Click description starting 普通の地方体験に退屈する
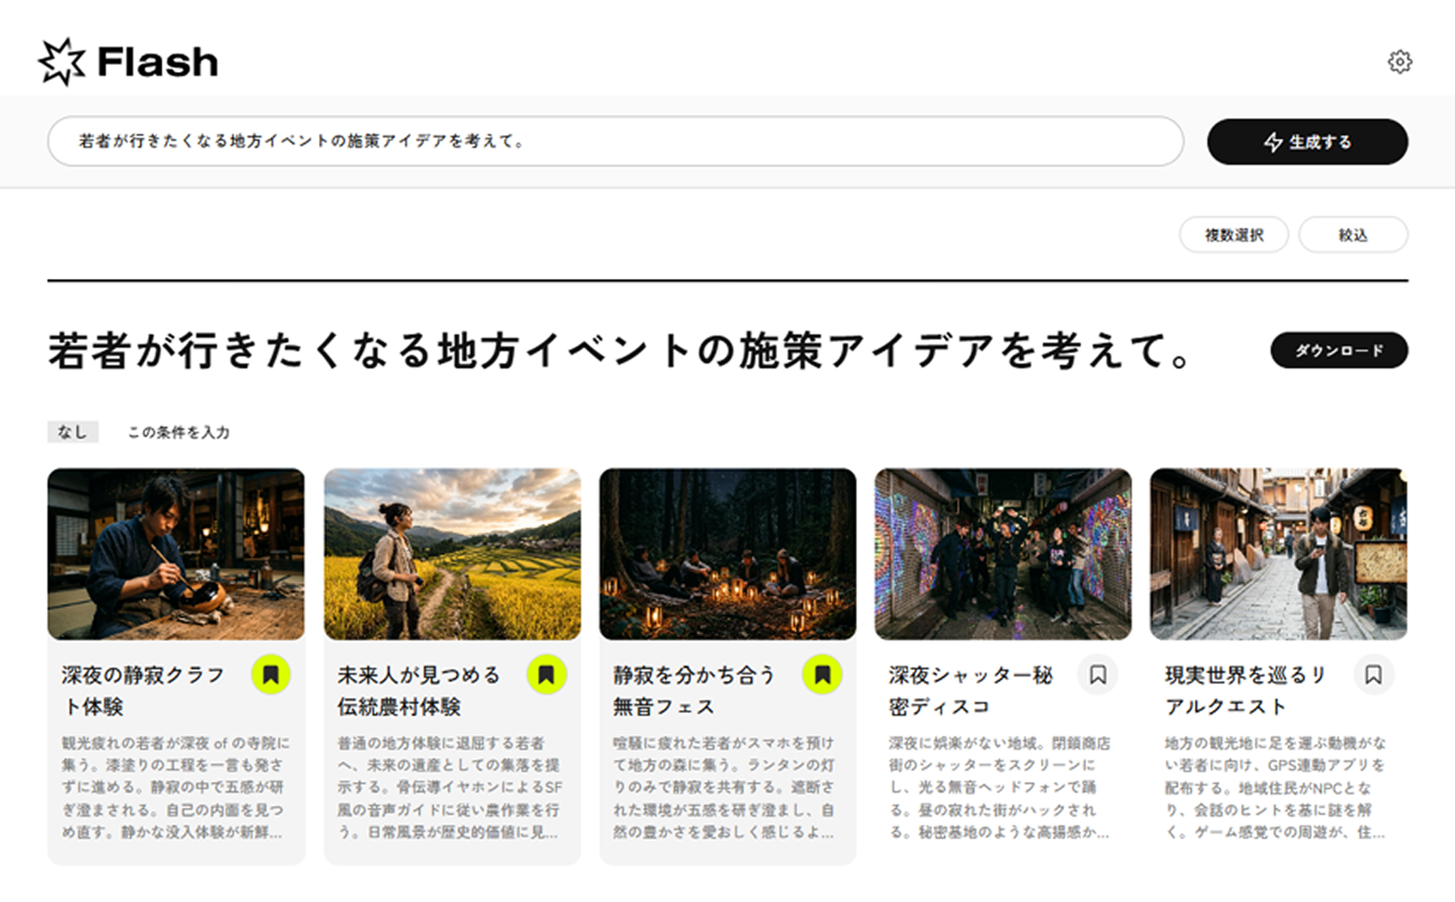The height and width of the screenshot is (902, 1455). [451, 787]
